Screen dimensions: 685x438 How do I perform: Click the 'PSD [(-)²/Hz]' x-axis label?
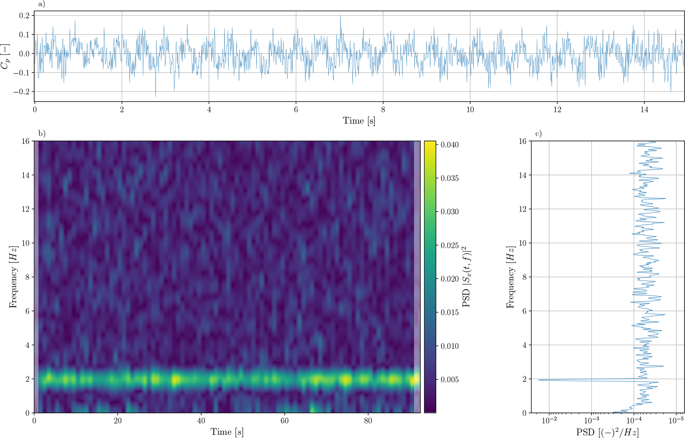tap(607, 432)
